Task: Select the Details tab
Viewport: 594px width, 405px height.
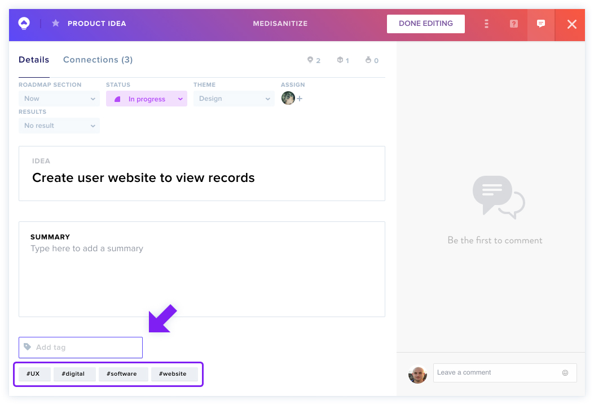Action: 34,60
